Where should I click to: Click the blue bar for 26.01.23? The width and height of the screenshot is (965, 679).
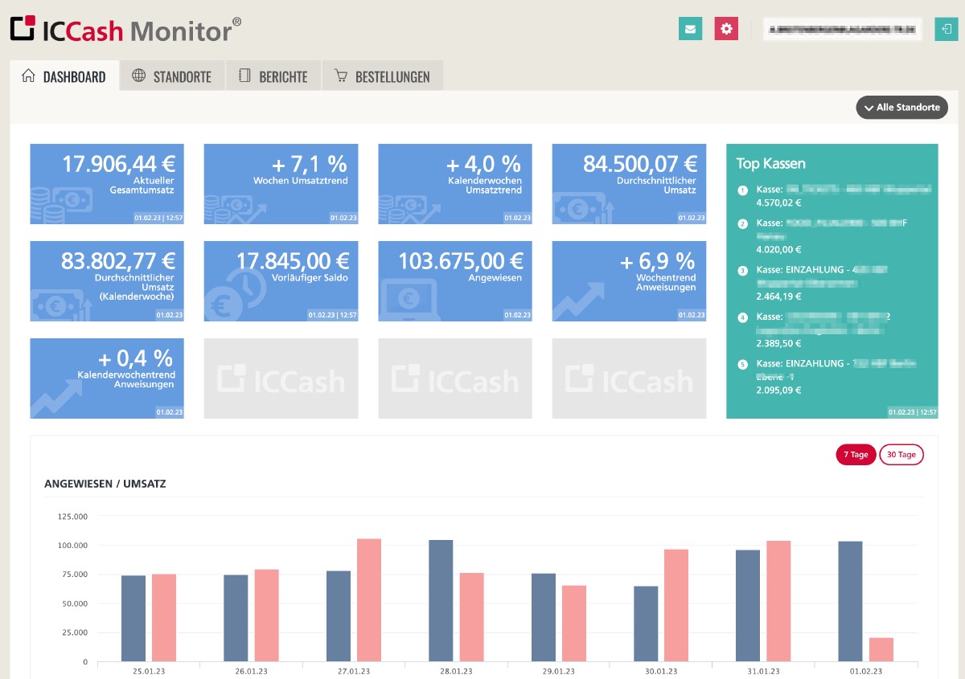pos(236,619)
